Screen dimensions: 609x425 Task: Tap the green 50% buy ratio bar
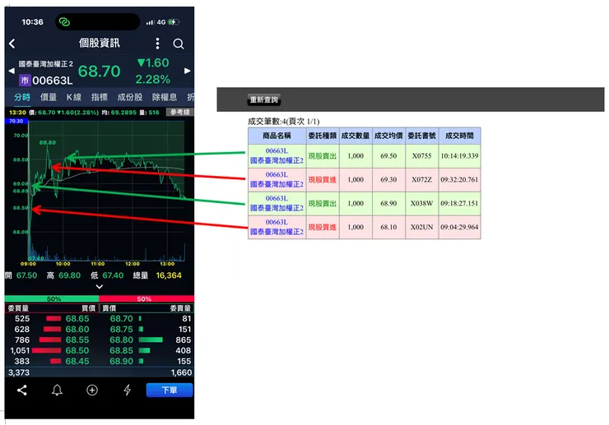click(x=52, y=299)
